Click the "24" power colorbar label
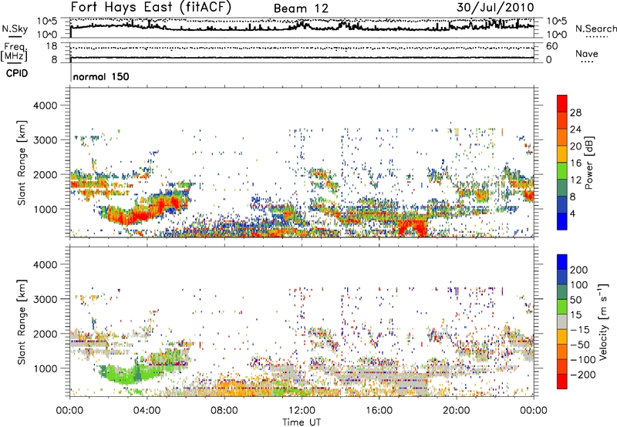The image size is (617, 427). click(x=575, y=129)
